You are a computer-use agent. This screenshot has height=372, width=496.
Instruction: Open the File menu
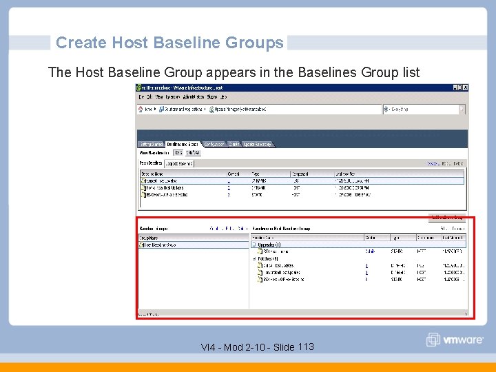tap(141, 97)
